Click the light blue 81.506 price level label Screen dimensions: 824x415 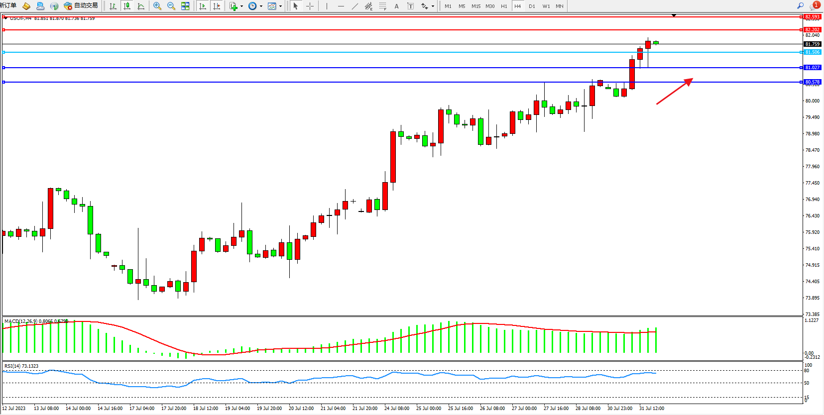click(812, 52)
